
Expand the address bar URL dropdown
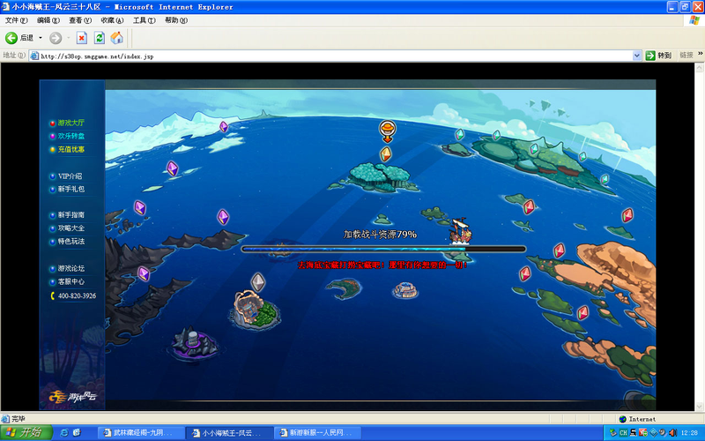click(636, 56)
